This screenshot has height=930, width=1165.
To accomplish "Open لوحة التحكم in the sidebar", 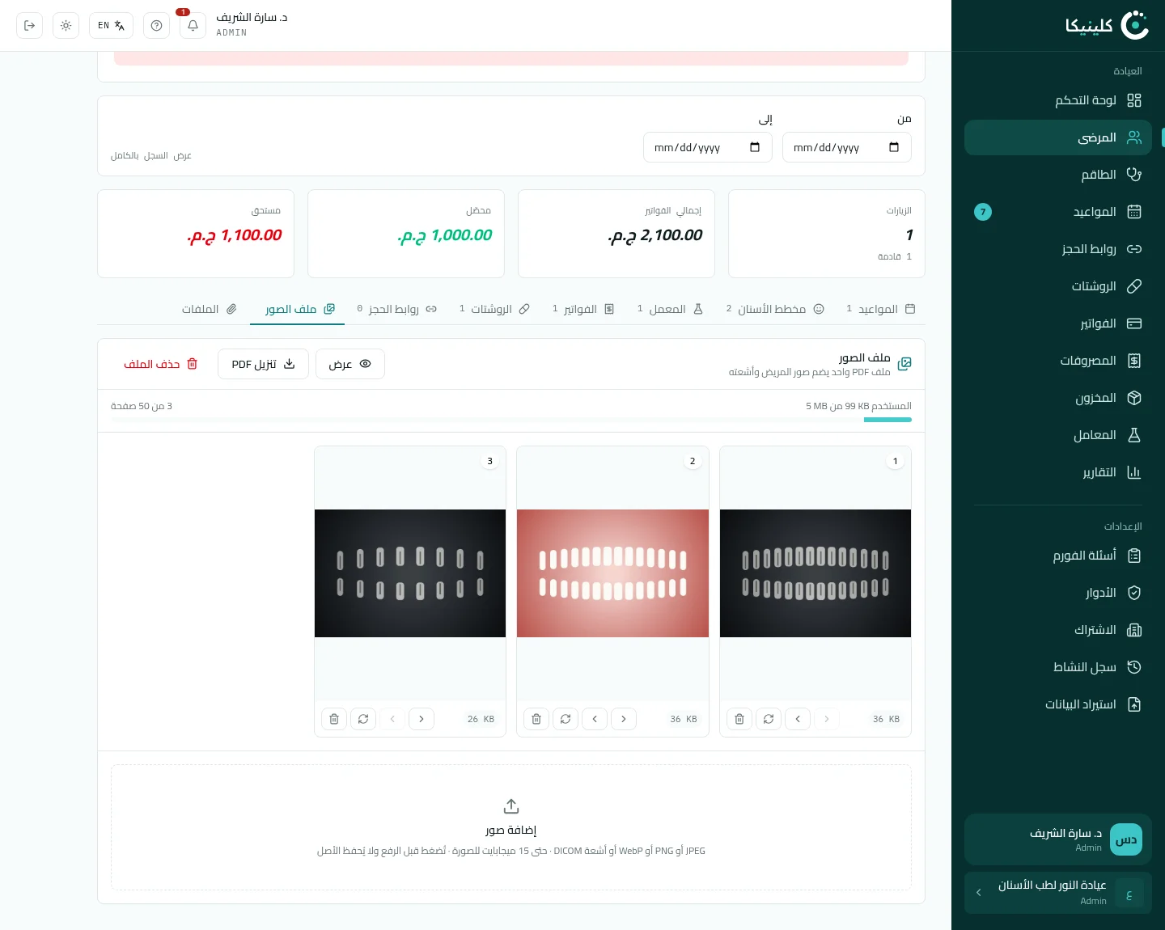I will (1058, 100).
